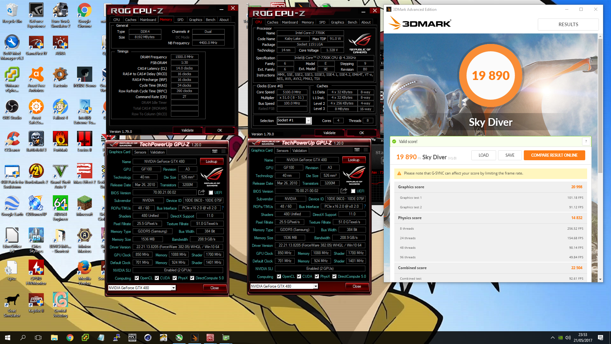Image resolution: width=611 pixels, height=344 pixels.
Task: Open Caches tab in left CPU-Z
Action: pyautogui.click(x=130, y=20)
